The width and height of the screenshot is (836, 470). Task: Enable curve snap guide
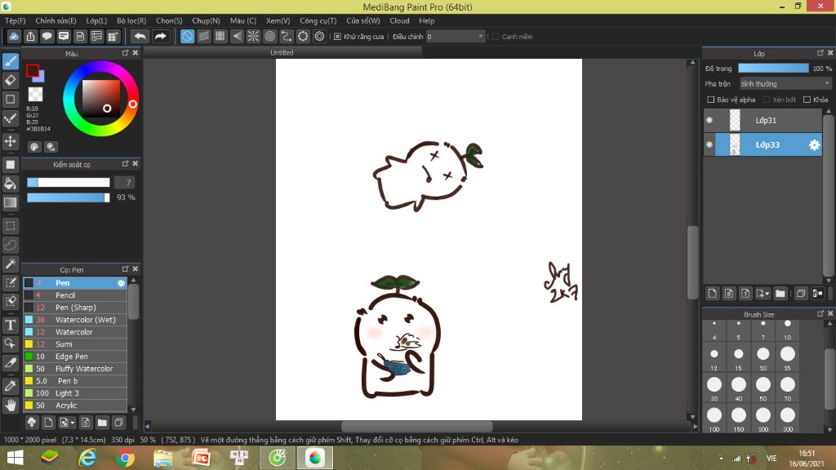pos(287,36)
